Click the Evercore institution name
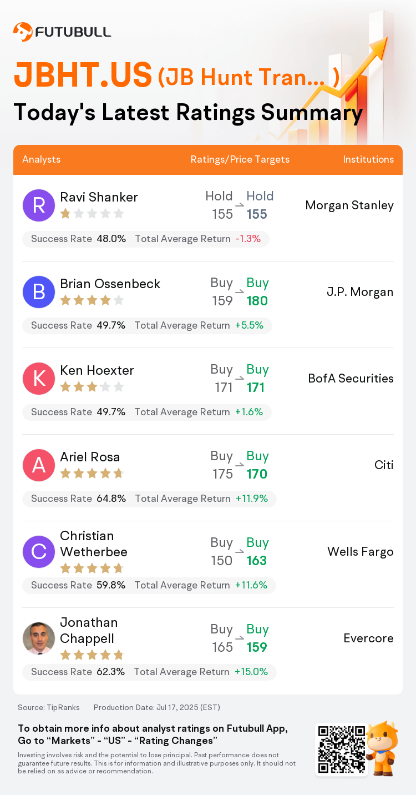The image size is (416, 795). point(368,638)
